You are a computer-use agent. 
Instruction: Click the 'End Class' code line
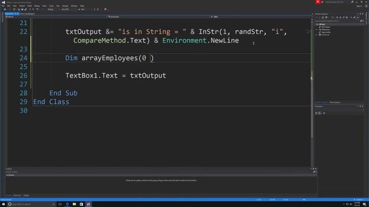[x=51, y=102]
